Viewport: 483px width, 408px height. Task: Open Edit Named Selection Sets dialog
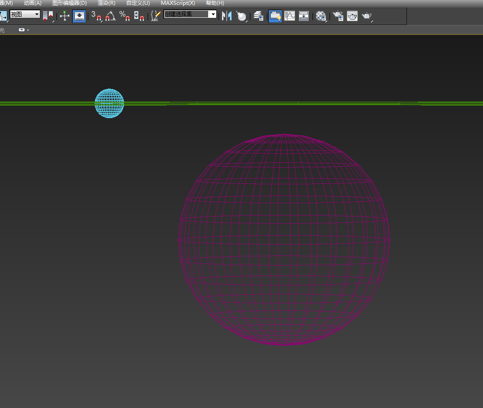pyautogui.click(x=155, y=16)
